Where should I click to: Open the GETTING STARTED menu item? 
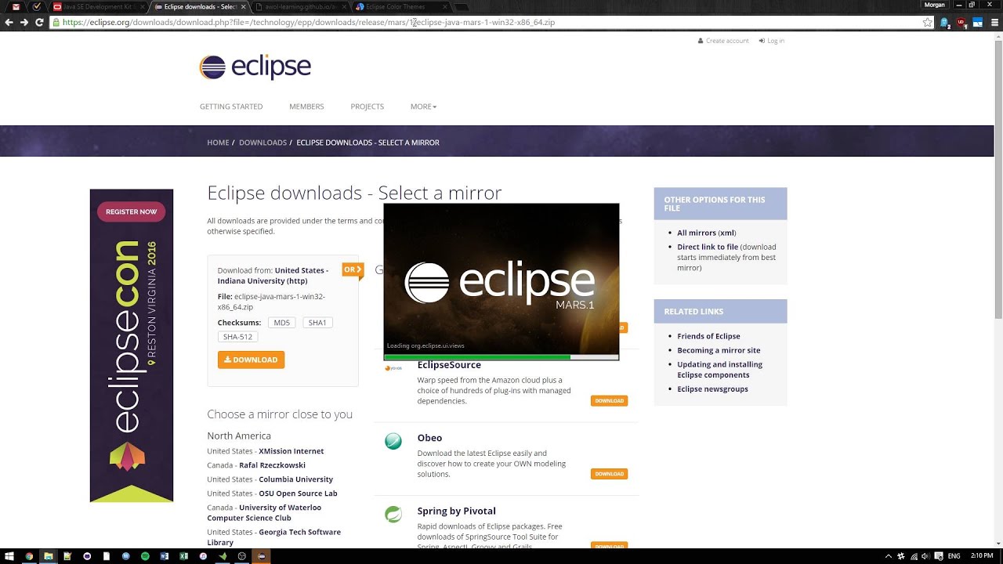click(x=231, y=107)
